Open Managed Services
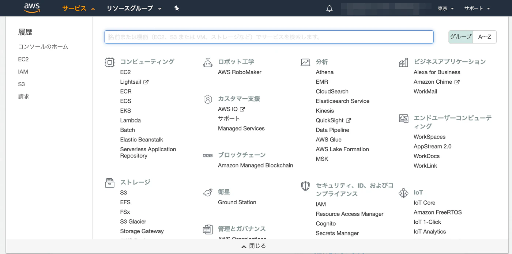 [241, 128]
